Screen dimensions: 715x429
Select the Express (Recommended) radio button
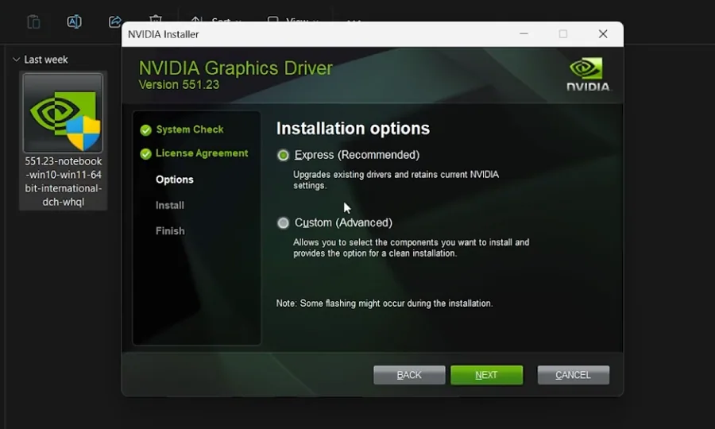283,156
